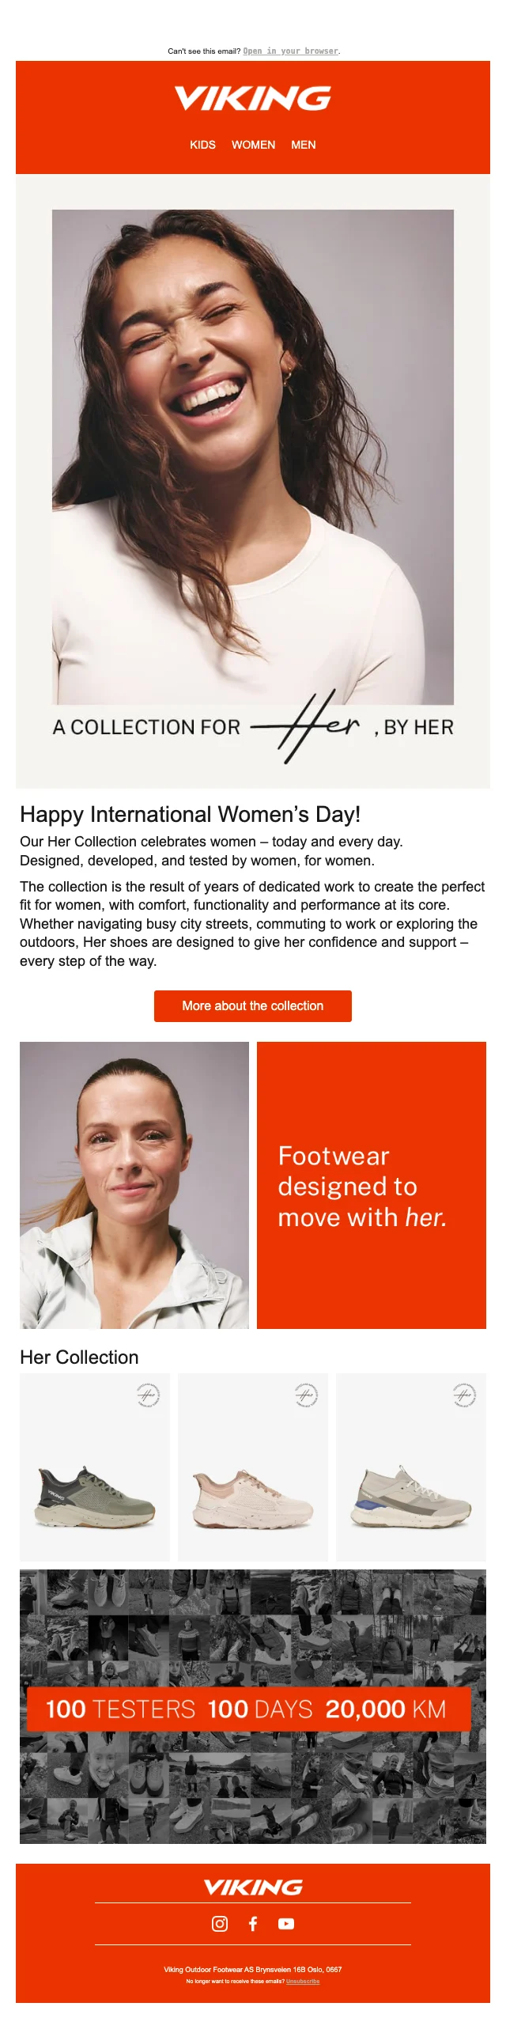
Task: Select WOMEN in the navigation
Action: (x=253, y=145)
